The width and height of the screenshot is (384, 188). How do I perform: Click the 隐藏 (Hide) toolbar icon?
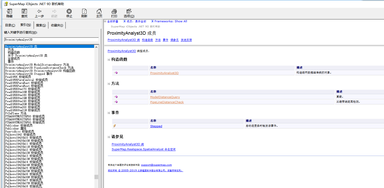click(9, 11)
